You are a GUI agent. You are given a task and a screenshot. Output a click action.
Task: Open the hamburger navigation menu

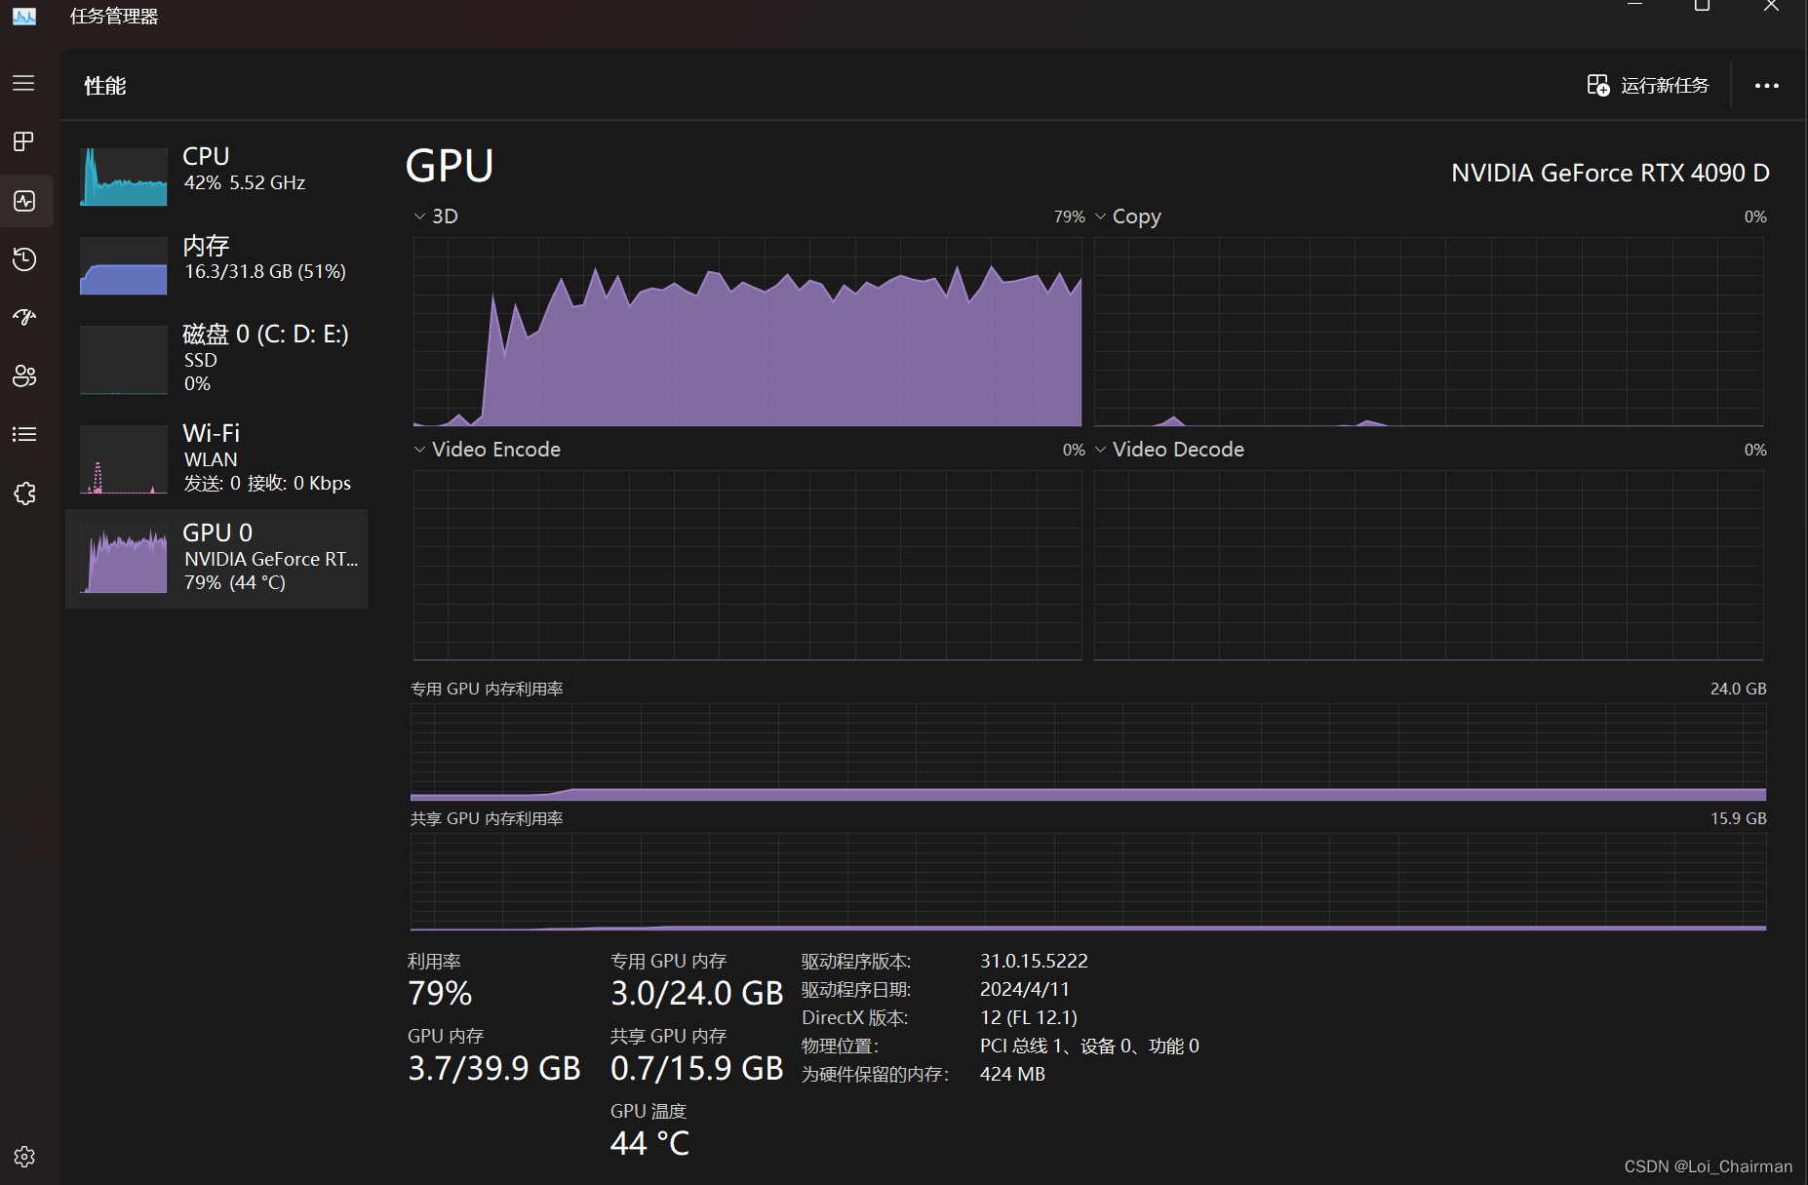[x=23, y=84]
